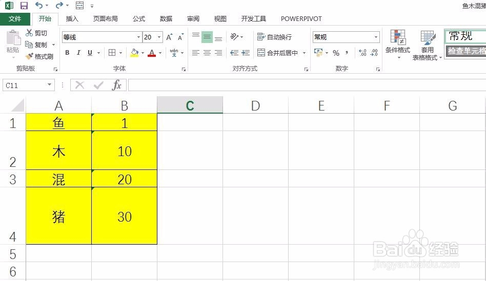The height and width of the screenshot is (281, 486).
Task: Align text left horizontally
Action: [x=195, y=53]
